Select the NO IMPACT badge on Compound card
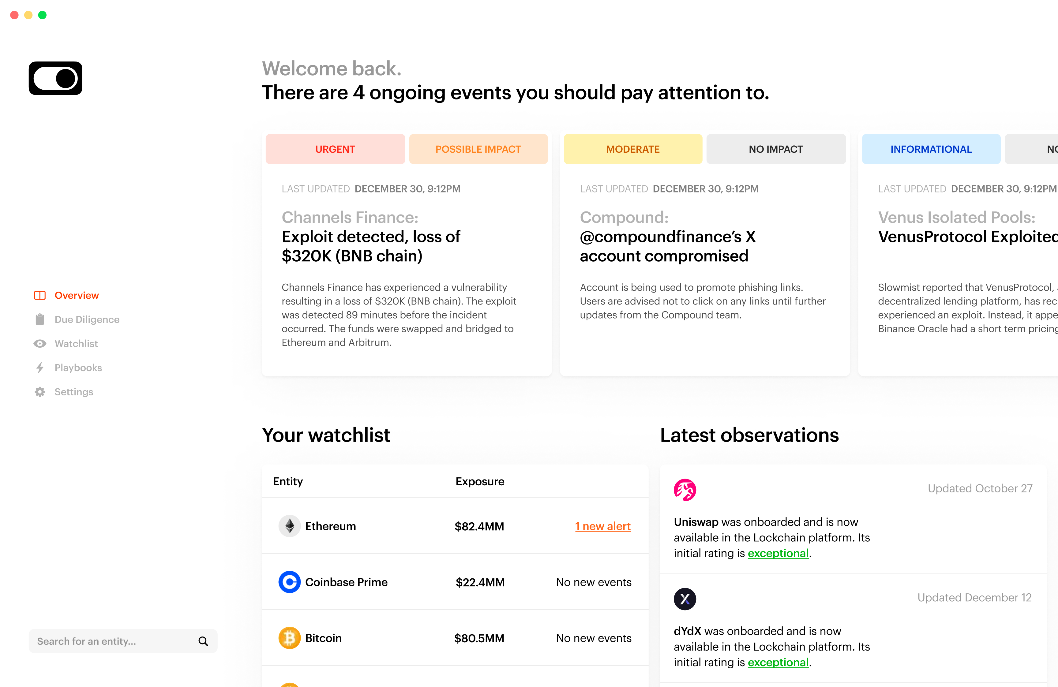The width and height of the screenshot is (1058, 687). pos(776,149)
